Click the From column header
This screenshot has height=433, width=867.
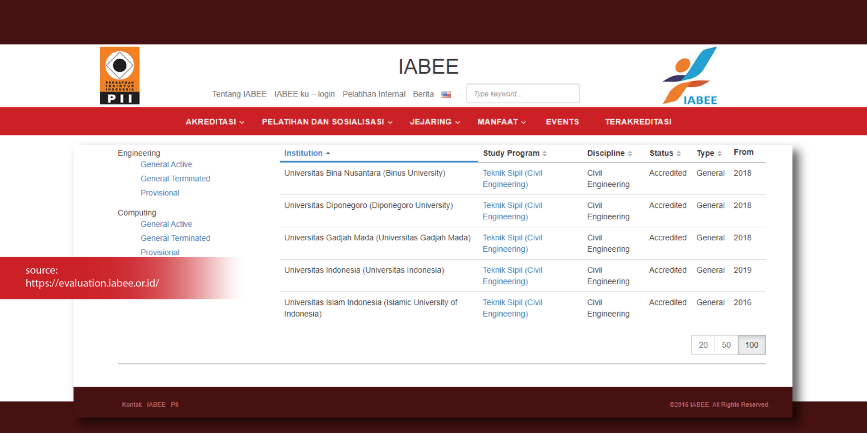point(743,152)
